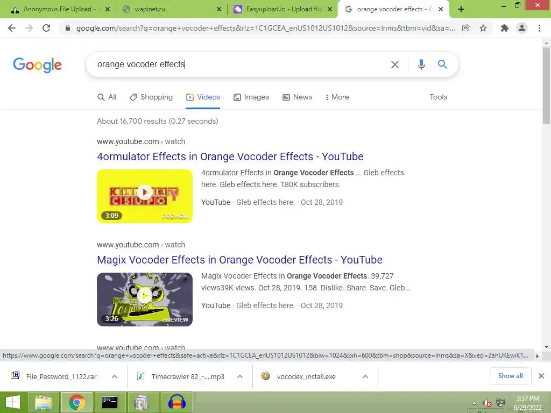View site information via lock icon

(x=68, y=28)
